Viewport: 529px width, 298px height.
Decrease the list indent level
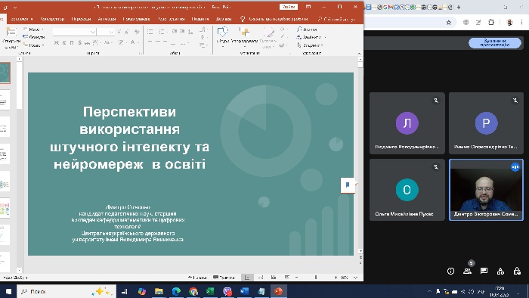175,32
